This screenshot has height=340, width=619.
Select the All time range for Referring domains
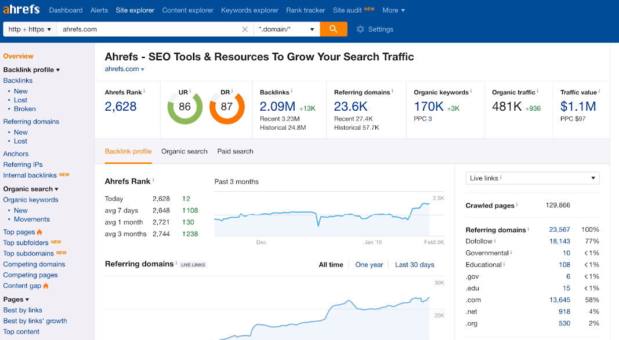pos(331,265)
